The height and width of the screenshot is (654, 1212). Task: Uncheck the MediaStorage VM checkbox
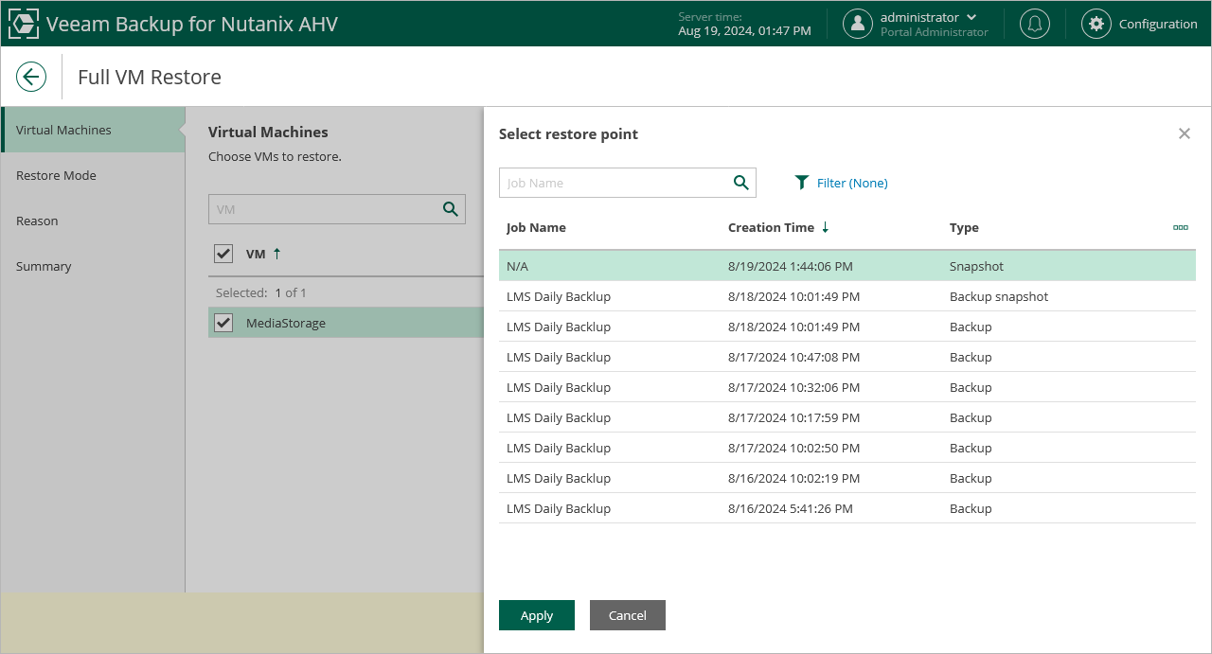(x=223, y=323)
